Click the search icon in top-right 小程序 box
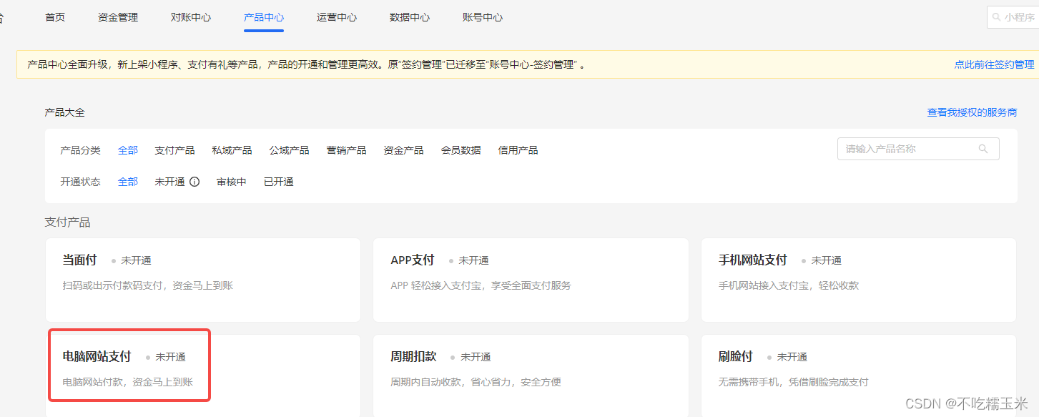The width and height of the screenshot is (1039, 417). 996,17
